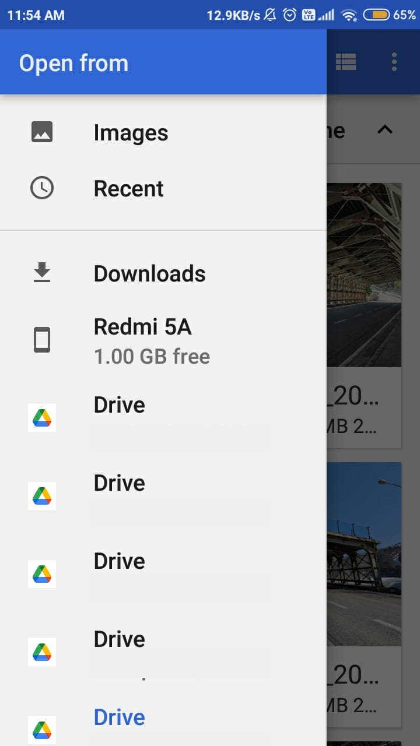This screenshot has height=746, width=420.
Task: Show Recent files
Action: click(128, 189)
